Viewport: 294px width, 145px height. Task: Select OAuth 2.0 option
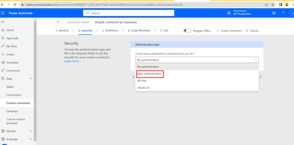tap(197, 88)
